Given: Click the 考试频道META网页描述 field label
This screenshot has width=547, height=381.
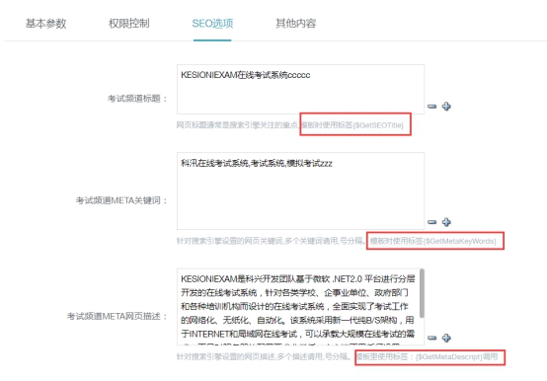Looking at the screenshot, I should pos(117,316).
